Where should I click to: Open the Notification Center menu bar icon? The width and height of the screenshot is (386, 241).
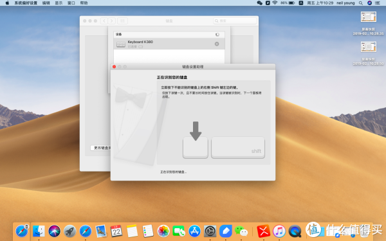click(378, 3)
